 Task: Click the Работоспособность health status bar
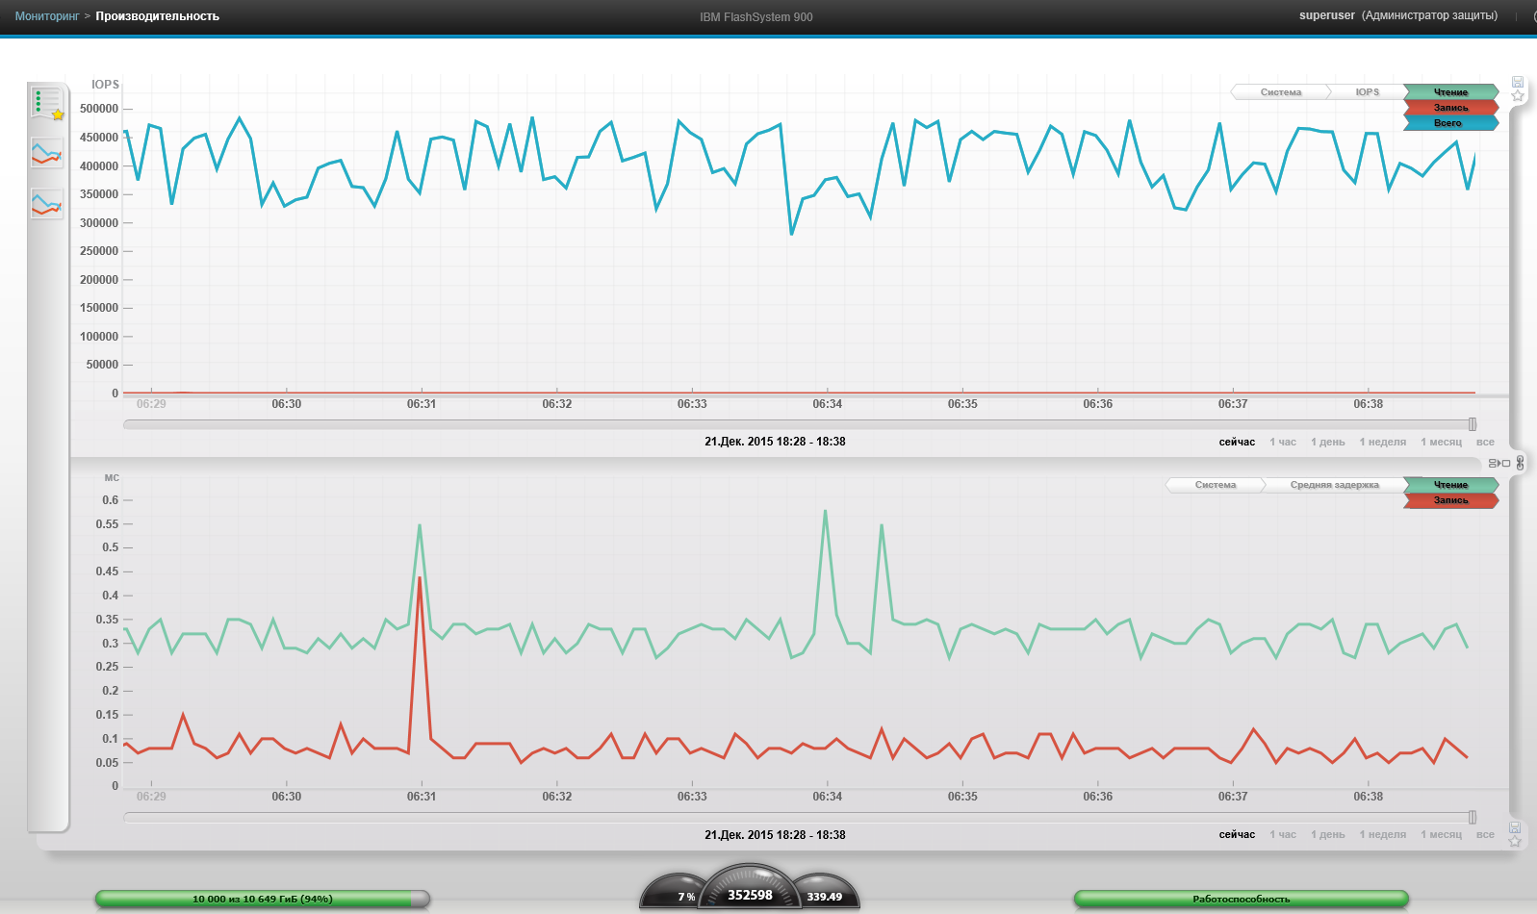click(1242, 899)
